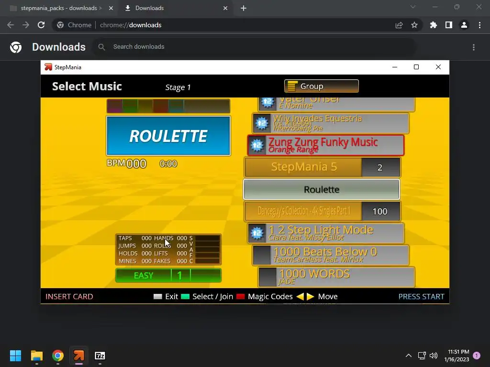Maximize the StepMania window
This screenshot has height=367, width=490.
click(416, 67)
